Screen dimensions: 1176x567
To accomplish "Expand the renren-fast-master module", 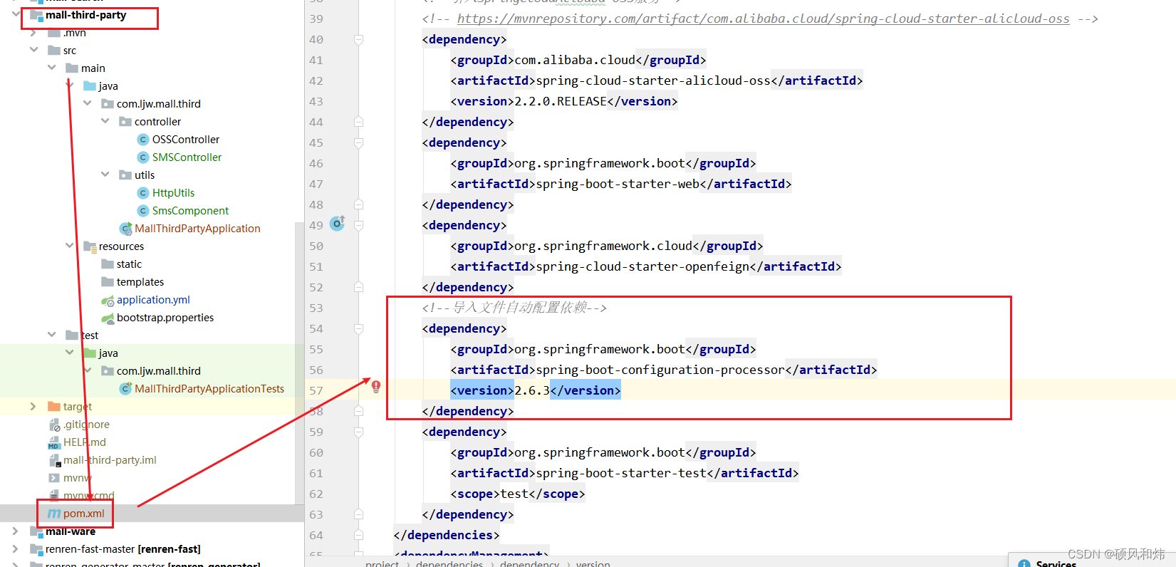I will (x=16, y=548).
